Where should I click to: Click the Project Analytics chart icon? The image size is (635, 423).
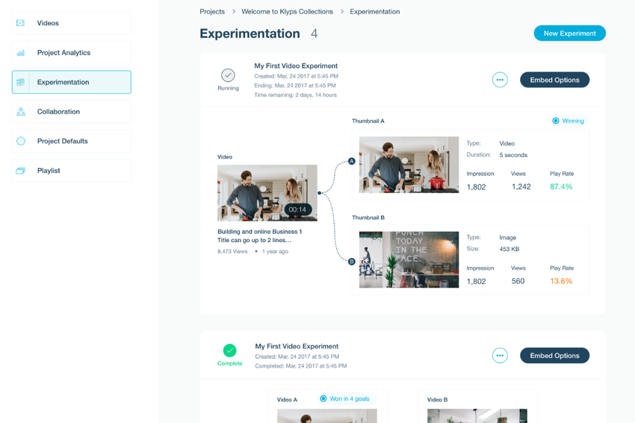[21, 52]
